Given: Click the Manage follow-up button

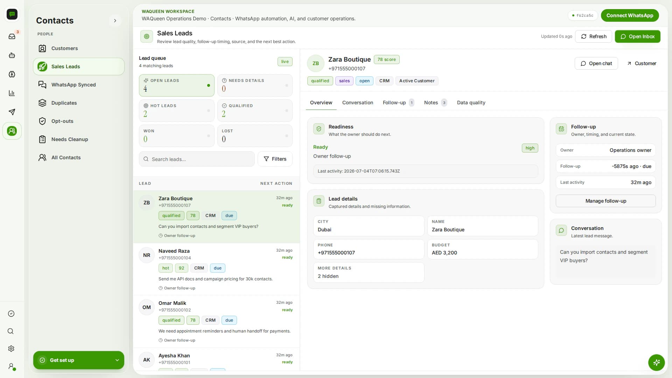Looking at the screenshot, I should click(606, 201).
